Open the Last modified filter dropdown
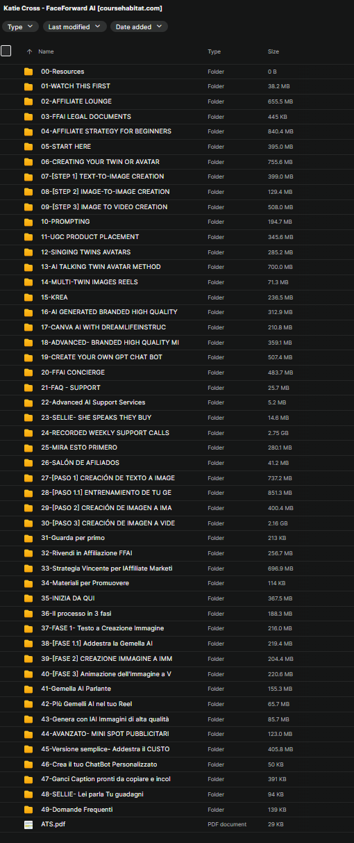The width and height of the screenshot is (354, 843). tap(75, 26)
